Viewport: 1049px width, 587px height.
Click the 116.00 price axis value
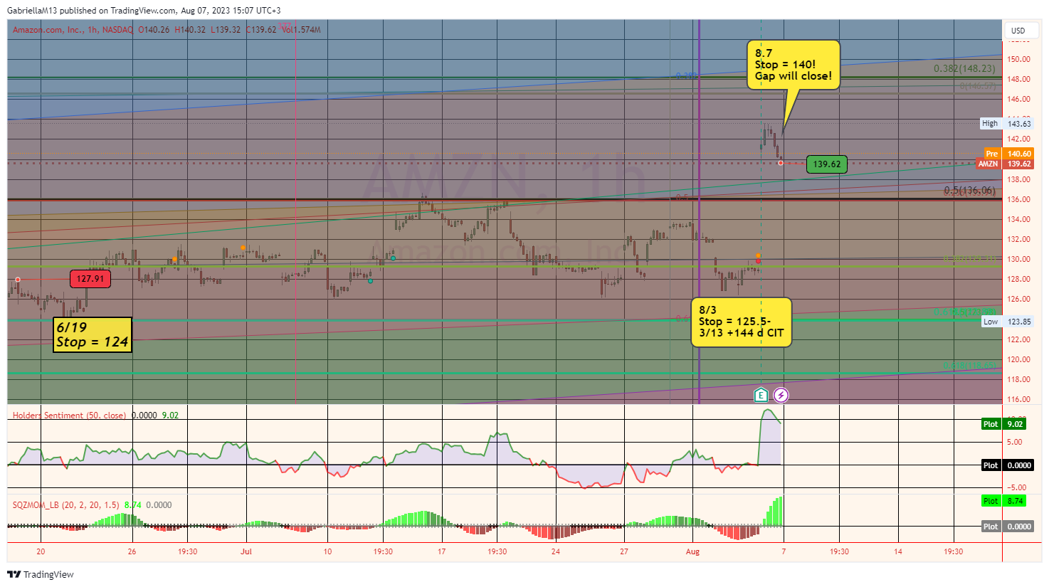1019,399
